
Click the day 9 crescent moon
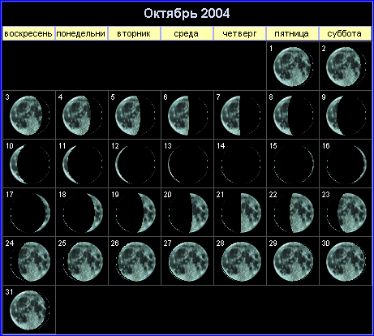(x=346, y=115)
